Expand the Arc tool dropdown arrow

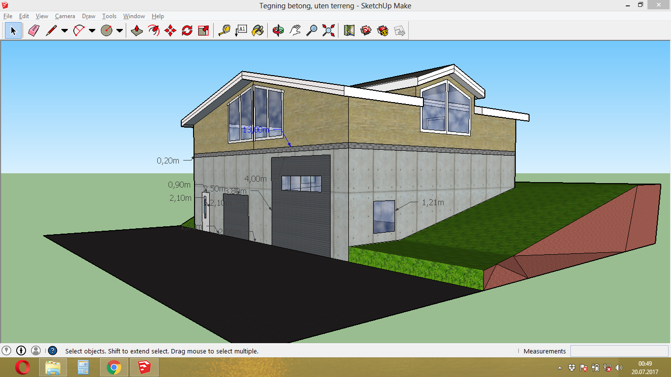[92, 31]
